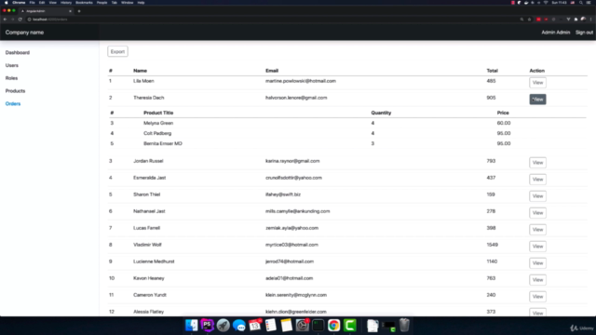Image resolution: width=596 pixels, height=335 pixels.
Task: Open the People menu
Action: click(102, 3)
